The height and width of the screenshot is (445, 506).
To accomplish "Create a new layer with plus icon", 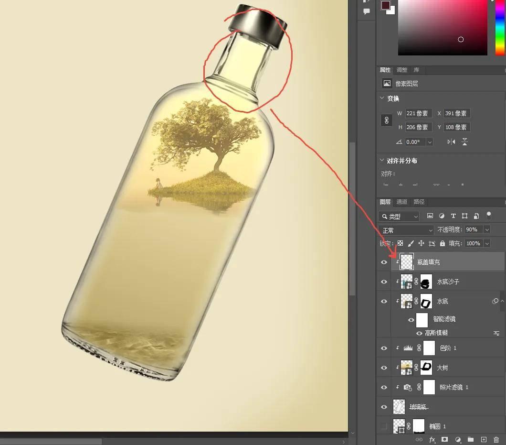I will click(484, 439).
